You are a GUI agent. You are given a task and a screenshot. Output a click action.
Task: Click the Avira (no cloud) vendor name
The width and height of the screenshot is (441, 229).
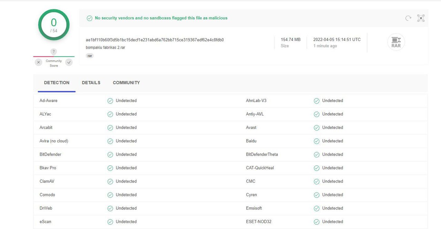[x=54, y=141]
